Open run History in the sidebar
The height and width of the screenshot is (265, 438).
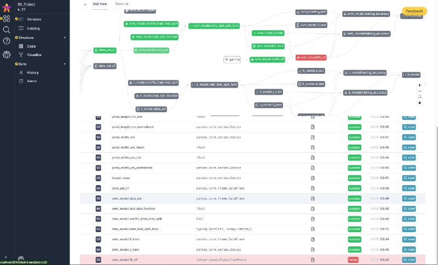point(33,72)
